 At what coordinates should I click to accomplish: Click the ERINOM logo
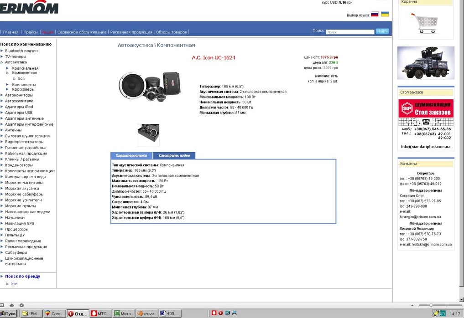[29, 7]
